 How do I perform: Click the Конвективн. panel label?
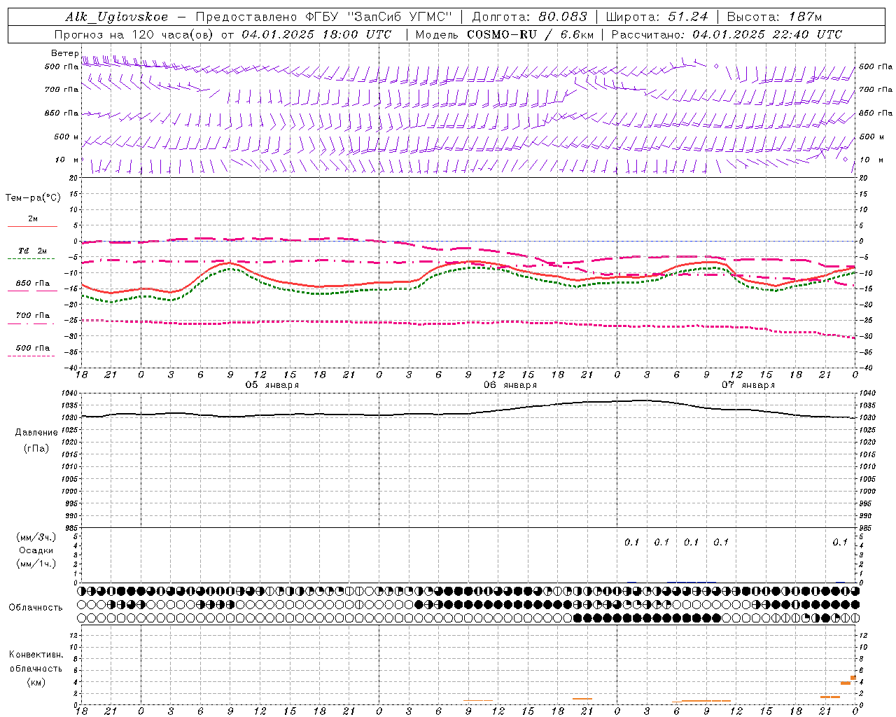click(36, 655)
